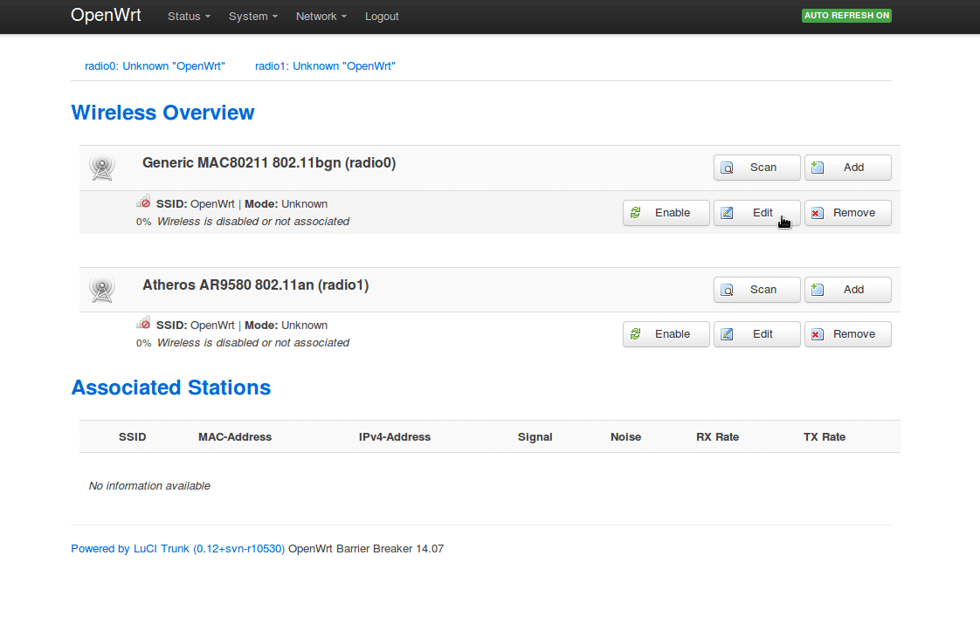The height and width of the screenshot is (617, 980).
Task: Add a wireless network to radio0
Action: [847, 168]
